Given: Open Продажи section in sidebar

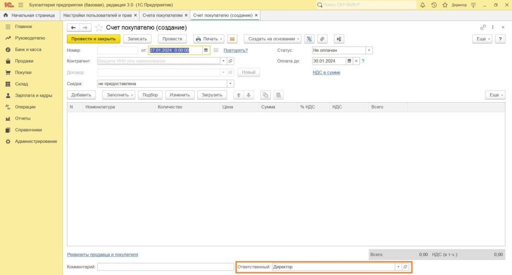Looking at the screenshot, I should [x=24, y=61].
